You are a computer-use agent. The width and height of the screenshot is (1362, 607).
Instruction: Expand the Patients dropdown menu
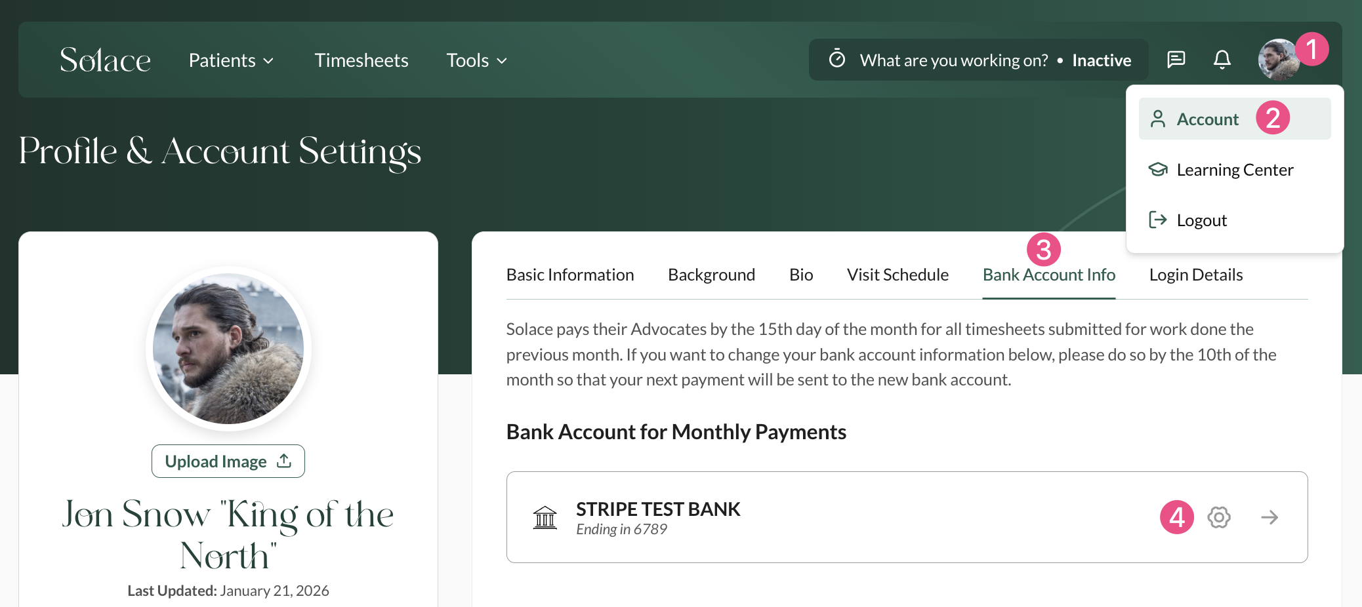click(231, 60)
